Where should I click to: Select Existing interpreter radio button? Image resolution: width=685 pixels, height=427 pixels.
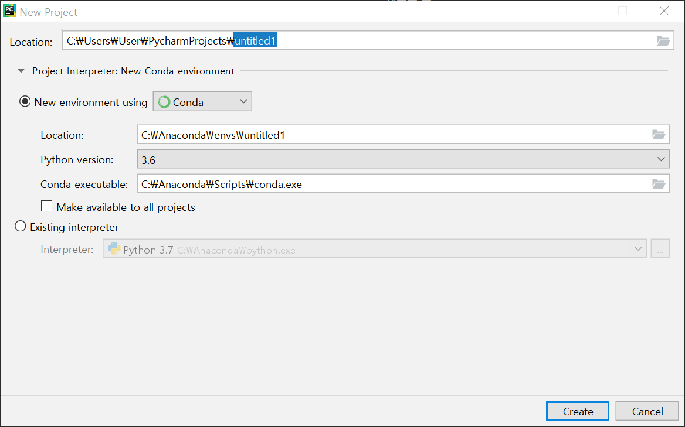pyautogui.click(x=21, y=226)
